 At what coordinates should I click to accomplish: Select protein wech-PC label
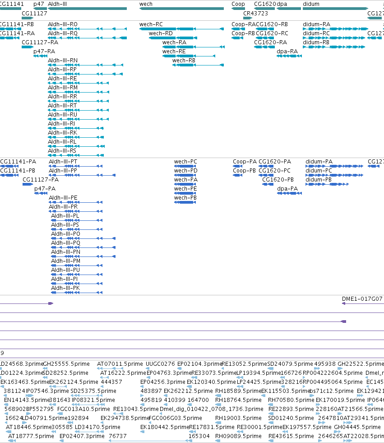185,162
